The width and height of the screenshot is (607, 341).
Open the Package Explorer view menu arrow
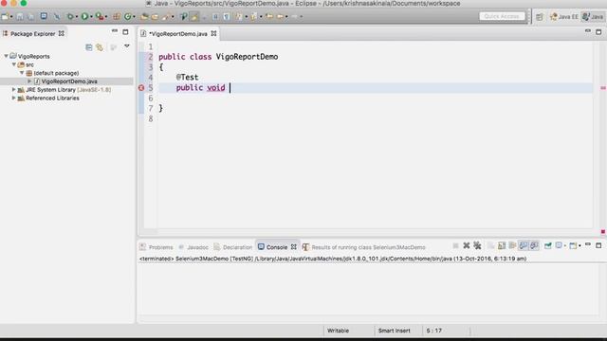pyautogui.click(x=126, y=46)
